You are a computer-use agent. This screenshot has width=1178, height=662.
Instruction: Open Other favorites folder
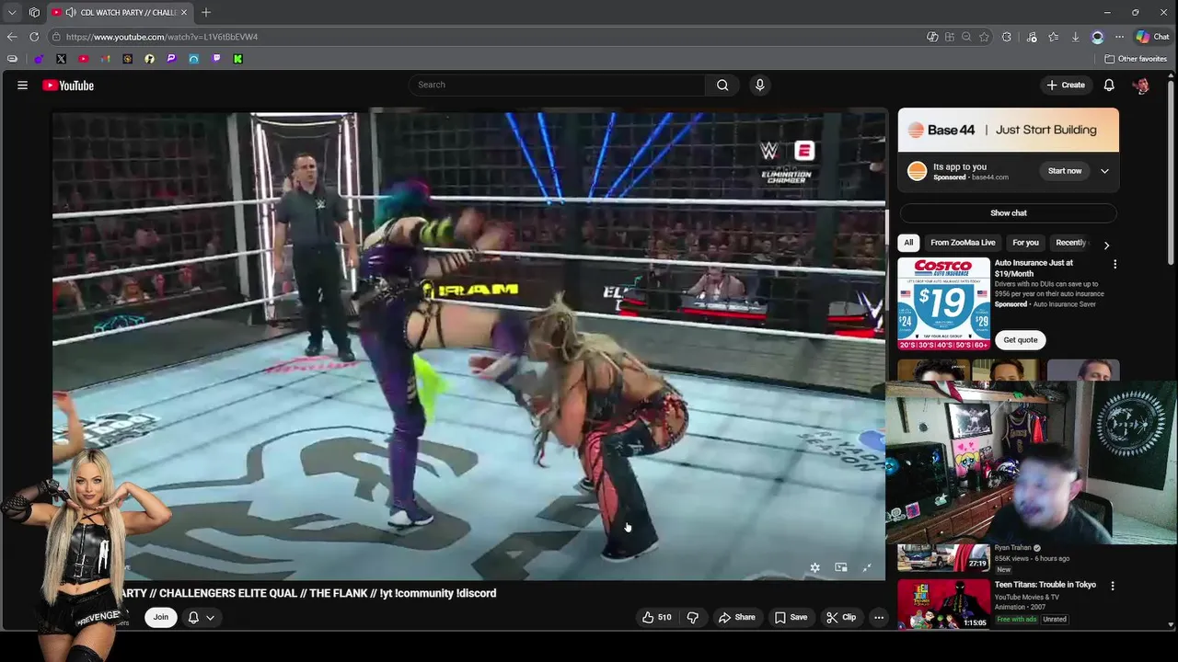(1136, 59)
